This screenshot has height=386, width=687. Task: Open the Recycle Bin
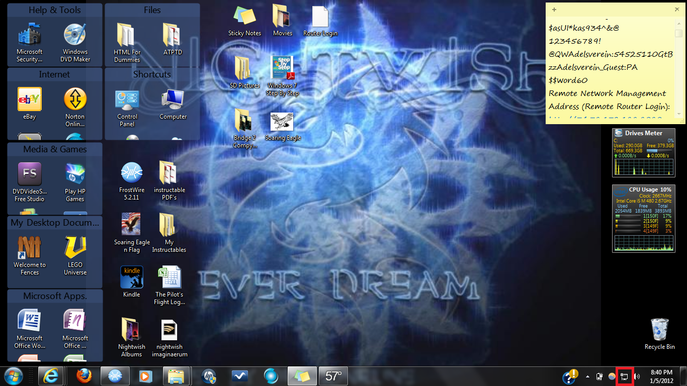click(x=660, y=334)
